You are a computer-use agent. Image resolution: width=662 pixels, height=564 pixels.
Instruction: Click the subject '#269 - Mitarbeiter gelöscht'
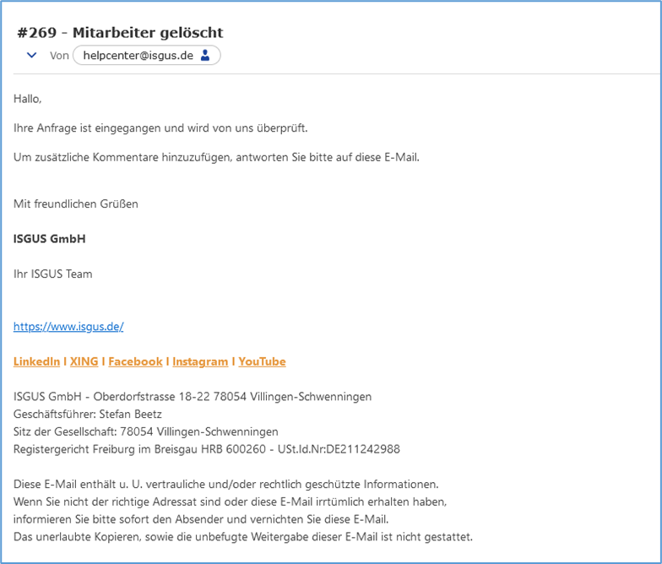click(x=120, y=32)
